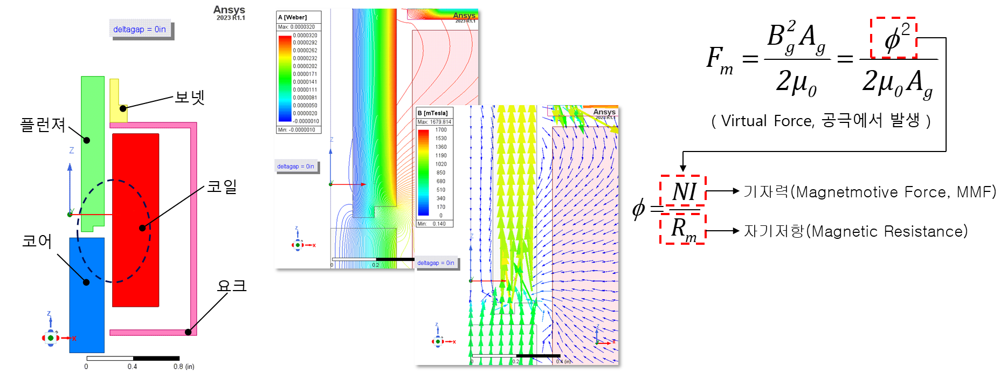Image resolution: width=1007 pixels, height=372 pixels.
Task: Click the orientation triad in the B [mTesla] plot
Action: click(x=438, y=341)
